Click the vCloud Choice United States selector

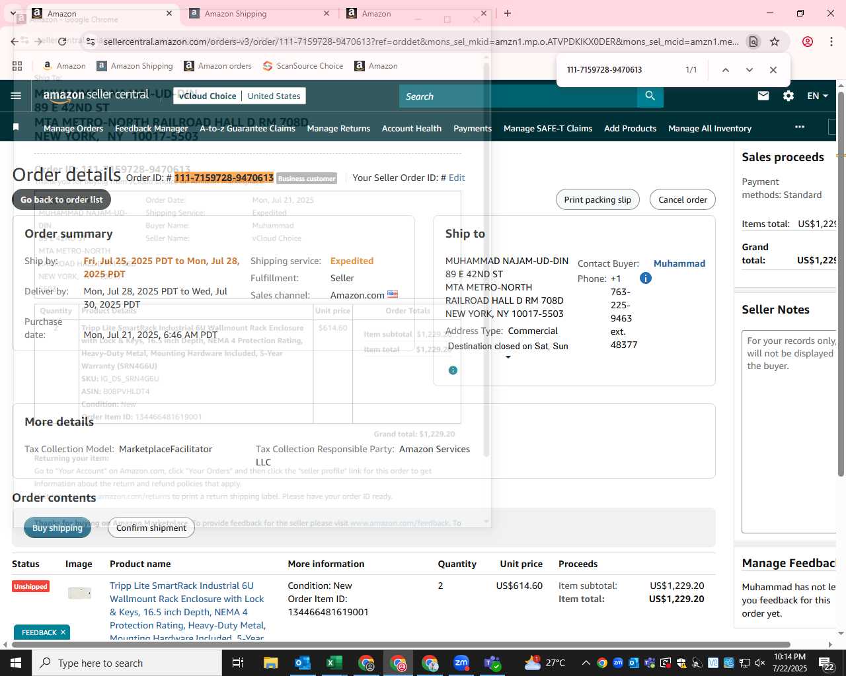(240, 96)
